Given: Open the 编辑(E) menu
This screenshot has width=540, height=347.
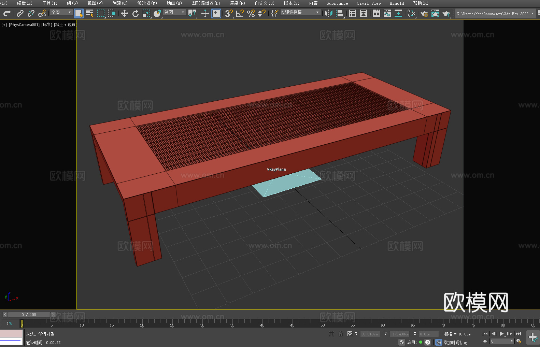Looking at the screenshot, I should coord(25,3).
